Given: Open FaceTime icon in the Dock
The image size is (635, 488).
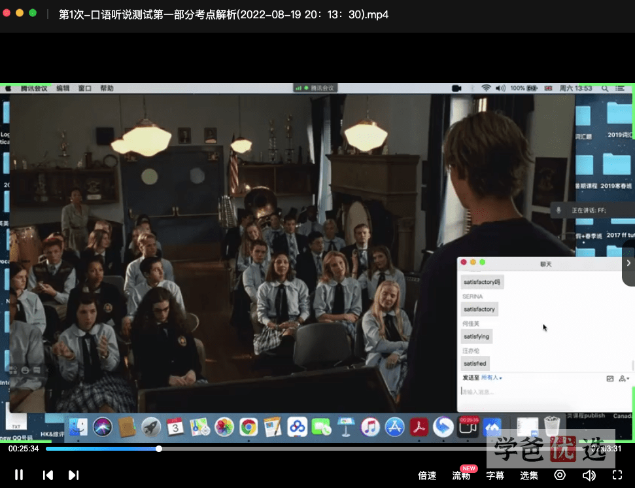Looking at the screenshot, I should 322,427.
